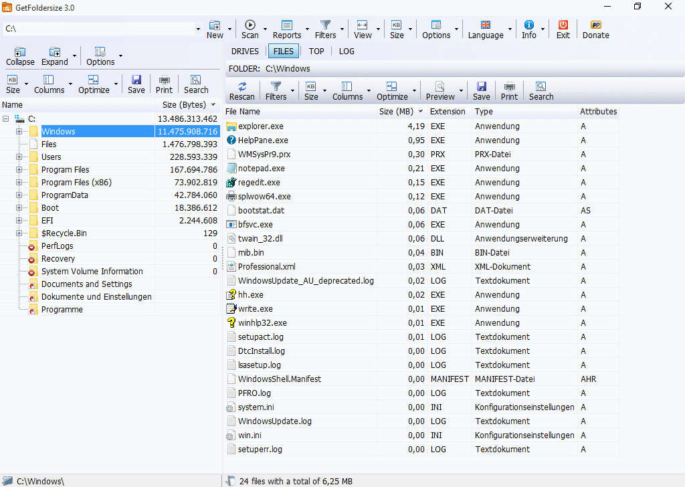Click the tree panel Size icon
The width and height of the screenshot is (685, 487).
tap(13, 80)
